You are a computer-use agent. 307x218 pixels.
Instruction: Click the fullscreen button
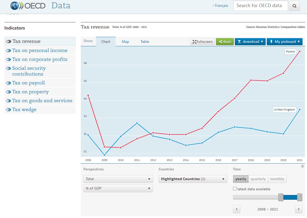click(202, 42)
